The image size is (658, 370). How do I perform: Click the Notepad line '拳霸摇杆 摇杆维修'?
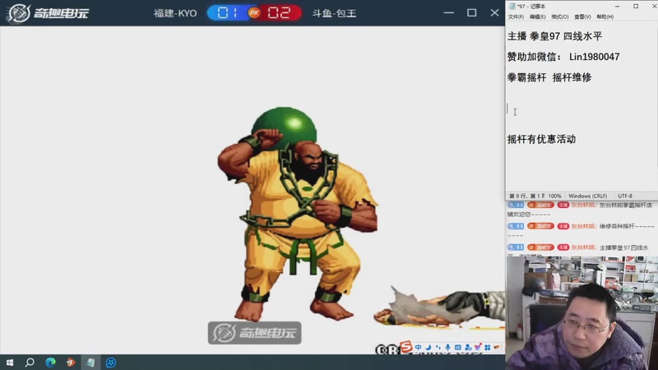pyautogui.click(x=549, y=77)
